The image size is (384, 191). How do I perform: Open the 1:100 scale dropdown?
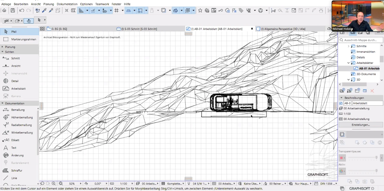(x=123, y=184)
